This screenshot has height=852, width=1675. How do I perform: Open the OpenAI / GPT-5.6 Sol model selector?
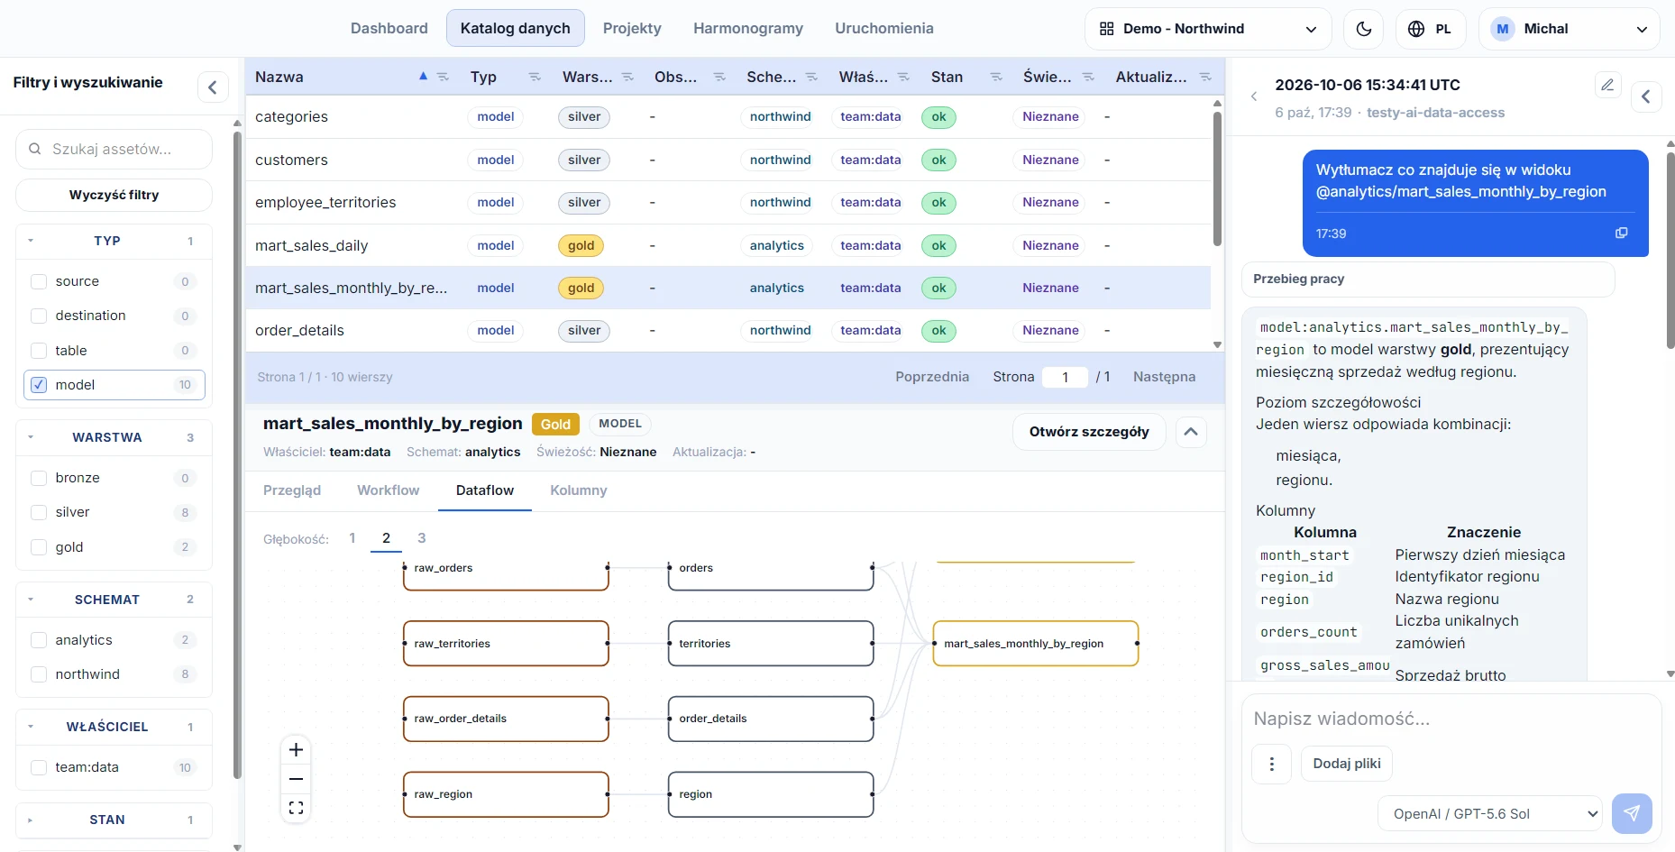coord(1489,814)
